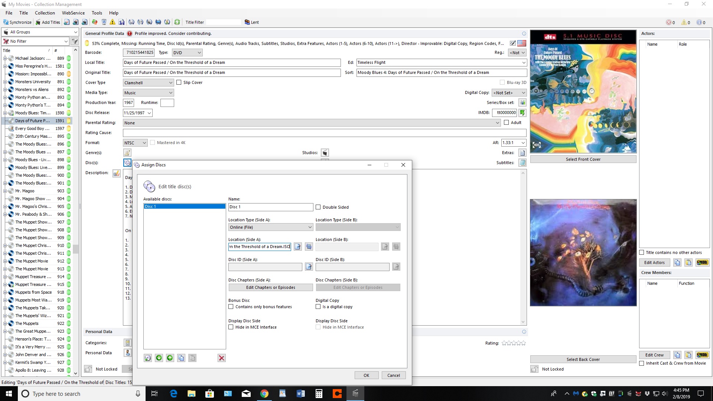Check the Double Sided option
The width and height of the screenshot is (713, 401).
pyautogui.click(x=318, y=207)
